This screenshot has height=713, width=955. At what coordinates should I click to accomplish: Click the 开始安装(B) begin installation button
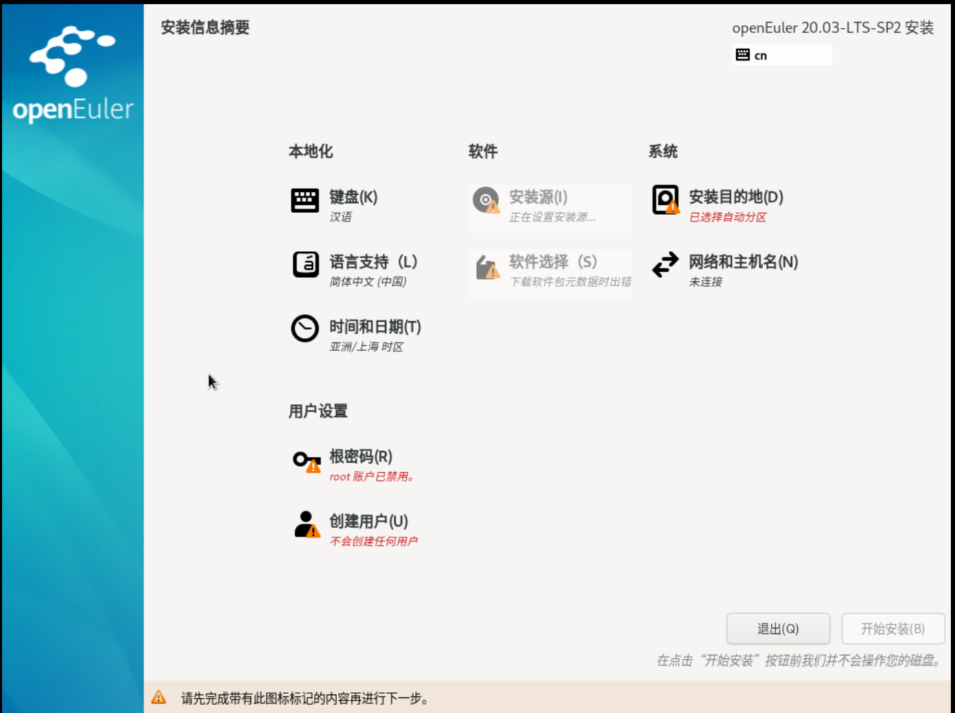893,629
